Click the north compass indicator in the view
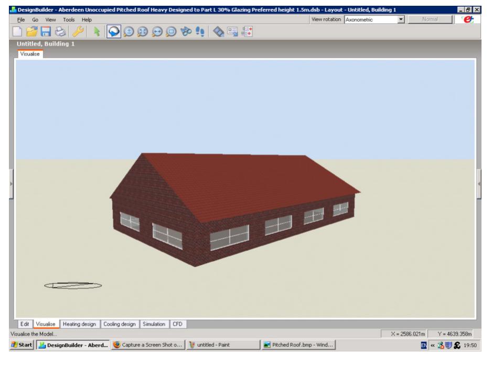The height and width of the screenshot is (368, 503). point(73,285)
